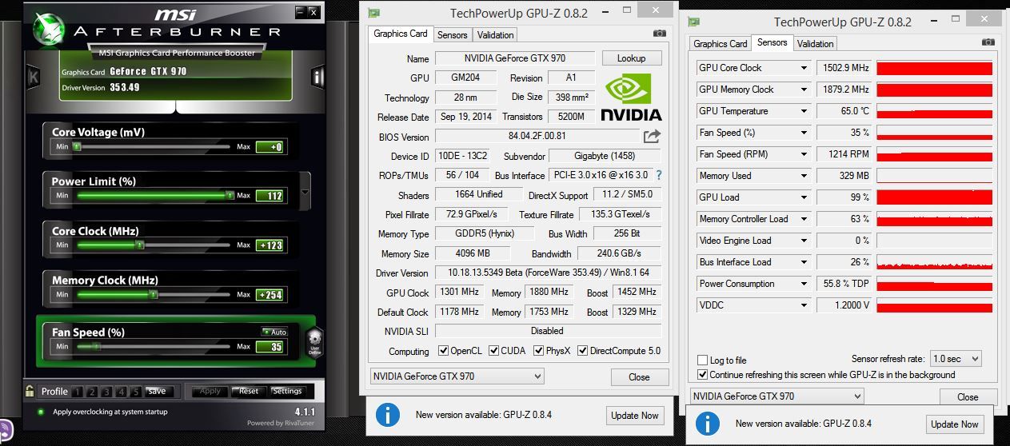This screenshot has height=446, width=1010.
Task: Select Afterburner profile slot 3
Action: [x=107, y=392]
